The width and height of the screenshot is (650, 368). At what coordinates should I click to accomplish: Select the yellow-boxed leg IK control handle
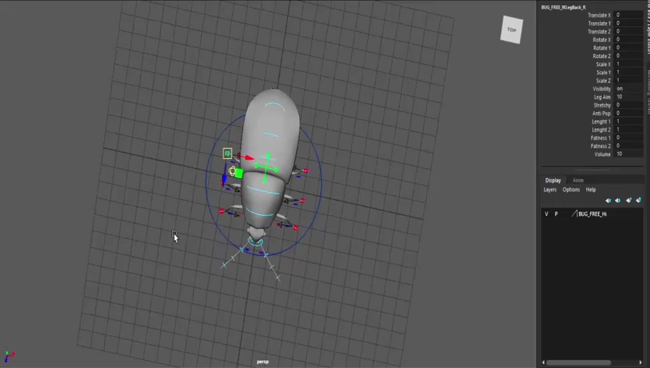tap(227, 154)
